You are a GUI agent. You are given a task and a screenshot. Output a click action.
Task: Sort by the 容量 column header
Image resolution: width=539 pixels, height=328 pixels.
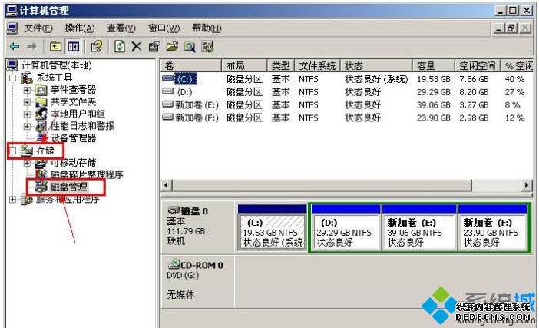click(434, 65)
